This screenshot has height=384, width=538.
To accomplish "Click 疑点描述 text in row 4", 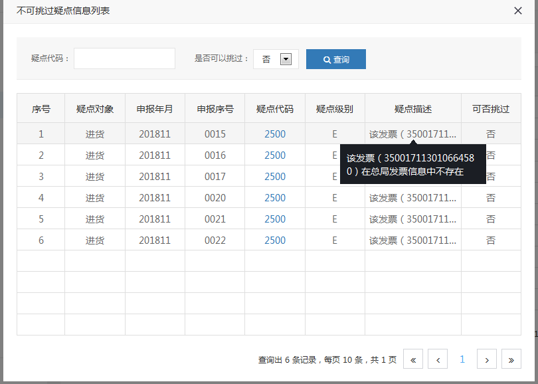I will tap(413, 198).
